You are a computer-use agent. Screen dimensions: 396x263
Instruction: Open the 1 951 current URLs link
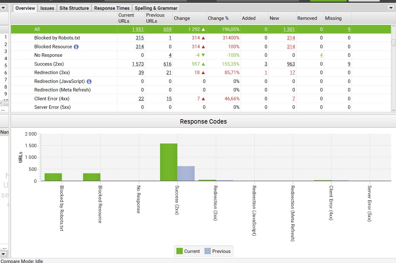(x=138, y=29)
